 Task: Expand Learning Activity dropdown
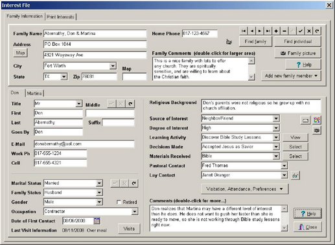pos(276,137)
